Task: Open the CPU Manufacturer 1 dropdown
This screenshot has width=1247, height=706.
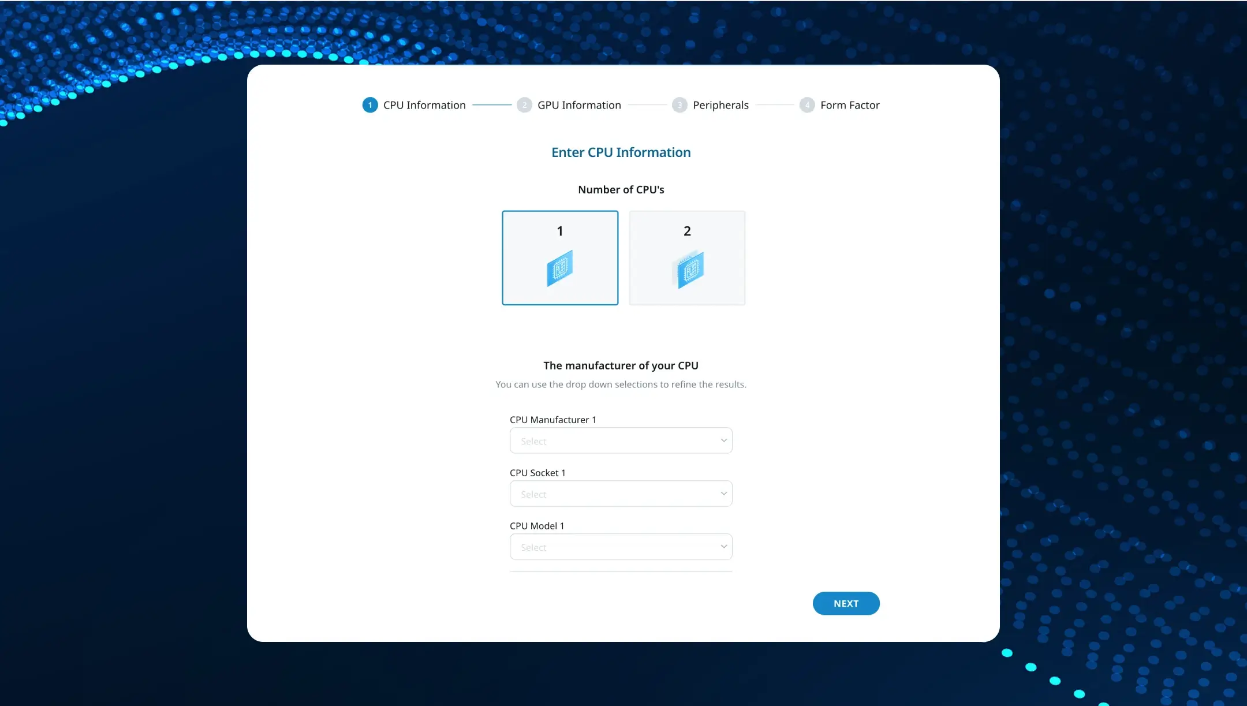Action: [621, 440]
